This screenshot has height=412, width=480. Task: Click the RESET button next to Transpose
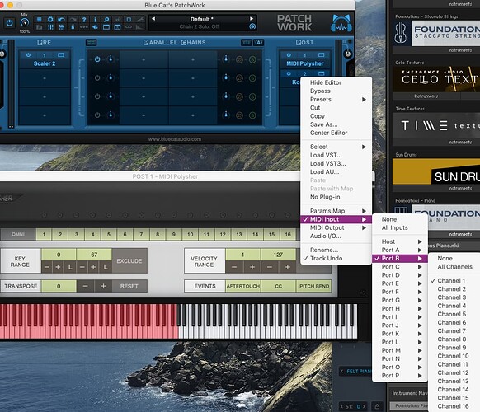coord(129,286)
